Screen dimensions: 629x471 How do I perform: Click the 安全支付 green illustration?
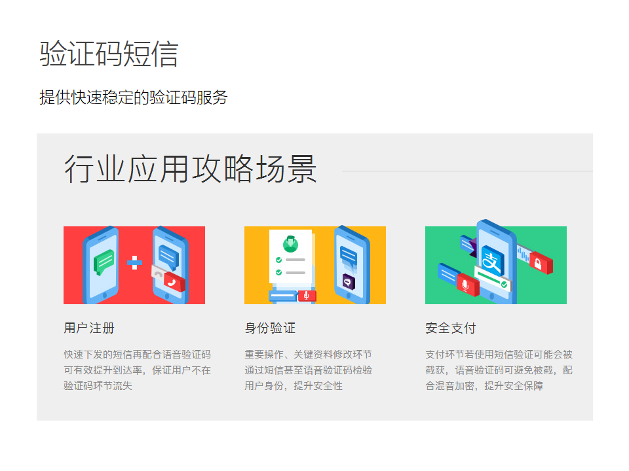pyautogui.click(x=496, y=262)
